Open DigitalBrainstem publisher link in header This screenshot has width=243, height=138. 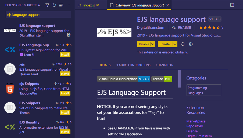pos(151,28)
